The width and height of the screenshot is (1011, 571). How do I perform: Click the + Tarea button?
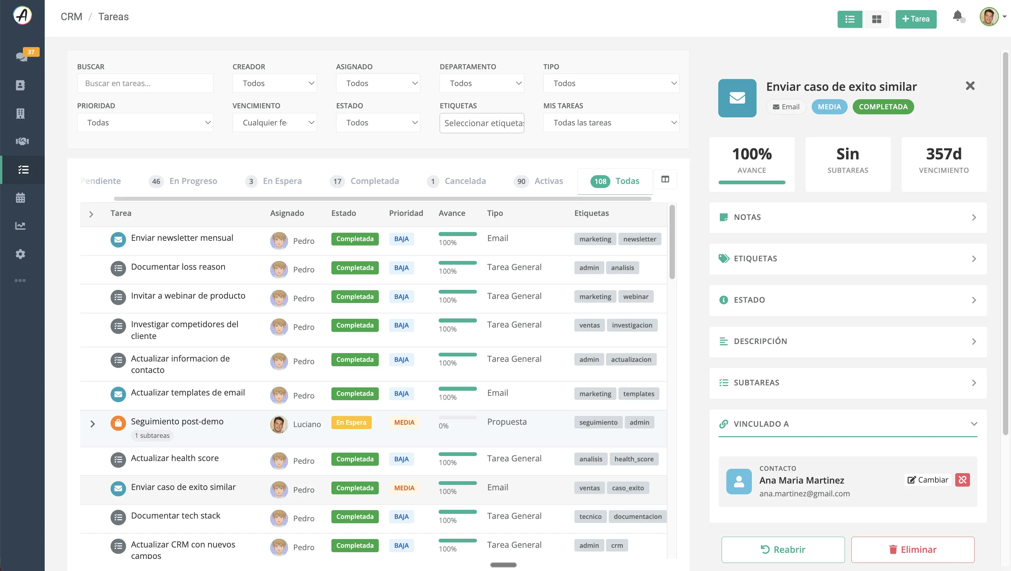point(916,19)
